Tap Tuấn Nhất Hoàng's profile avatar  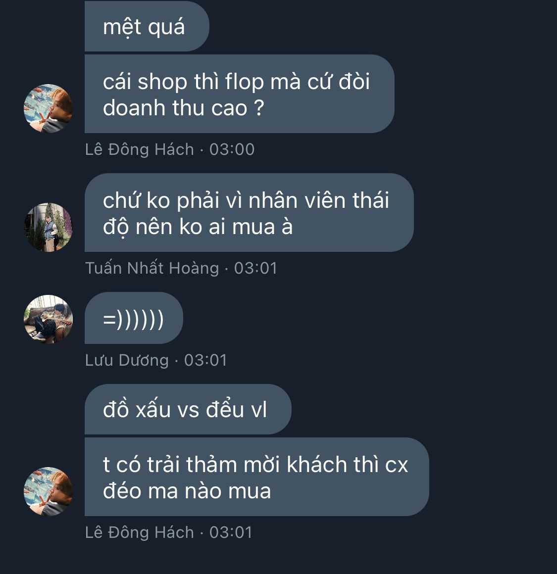click(x=49, y=227)
